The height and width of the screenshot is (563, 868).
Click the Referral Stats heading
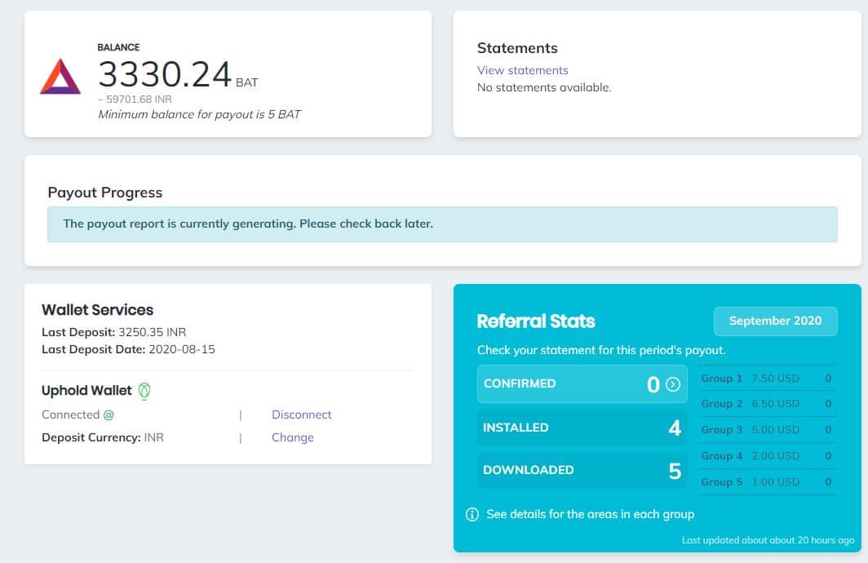coord(536,321)
